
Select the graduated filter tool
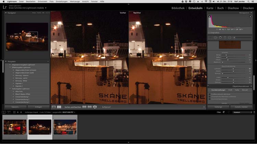(x=225, y=38)
